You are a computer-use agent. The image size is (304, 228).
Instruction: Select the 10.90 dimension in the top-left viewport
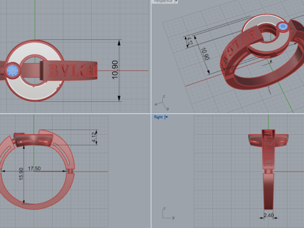(115, 70)
